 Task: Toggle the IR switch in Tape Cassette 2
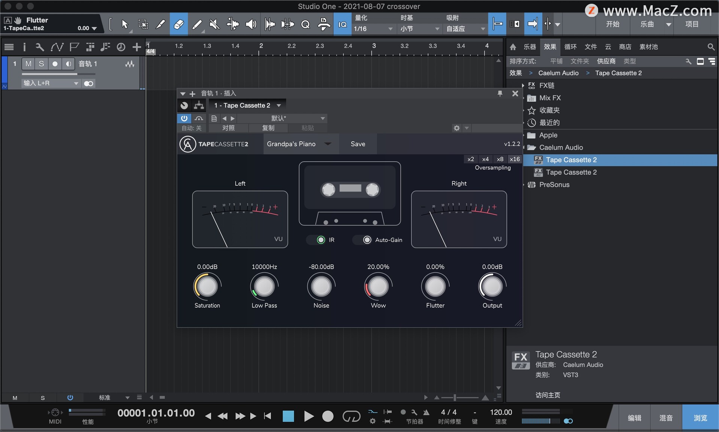click(320, 240)
